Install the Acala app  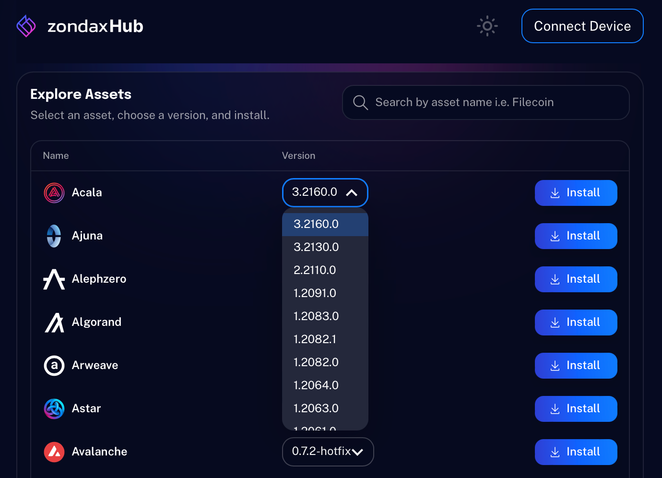click(576, 193)
